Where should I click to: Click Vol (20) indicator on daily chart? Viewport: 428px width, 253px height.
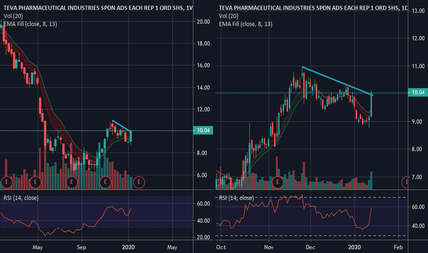(x=229, y=16)
